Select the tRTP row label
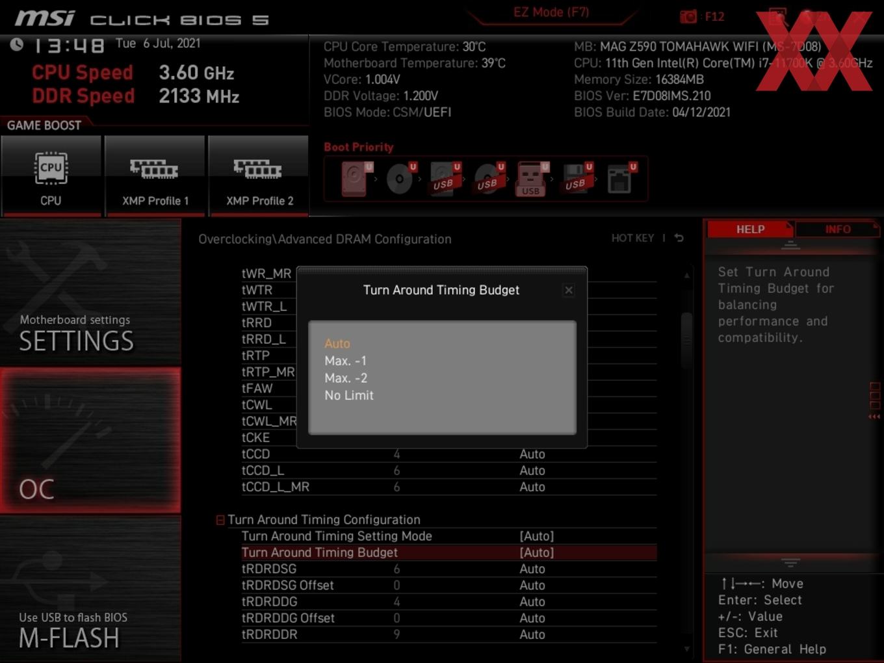 click(255, 356)
